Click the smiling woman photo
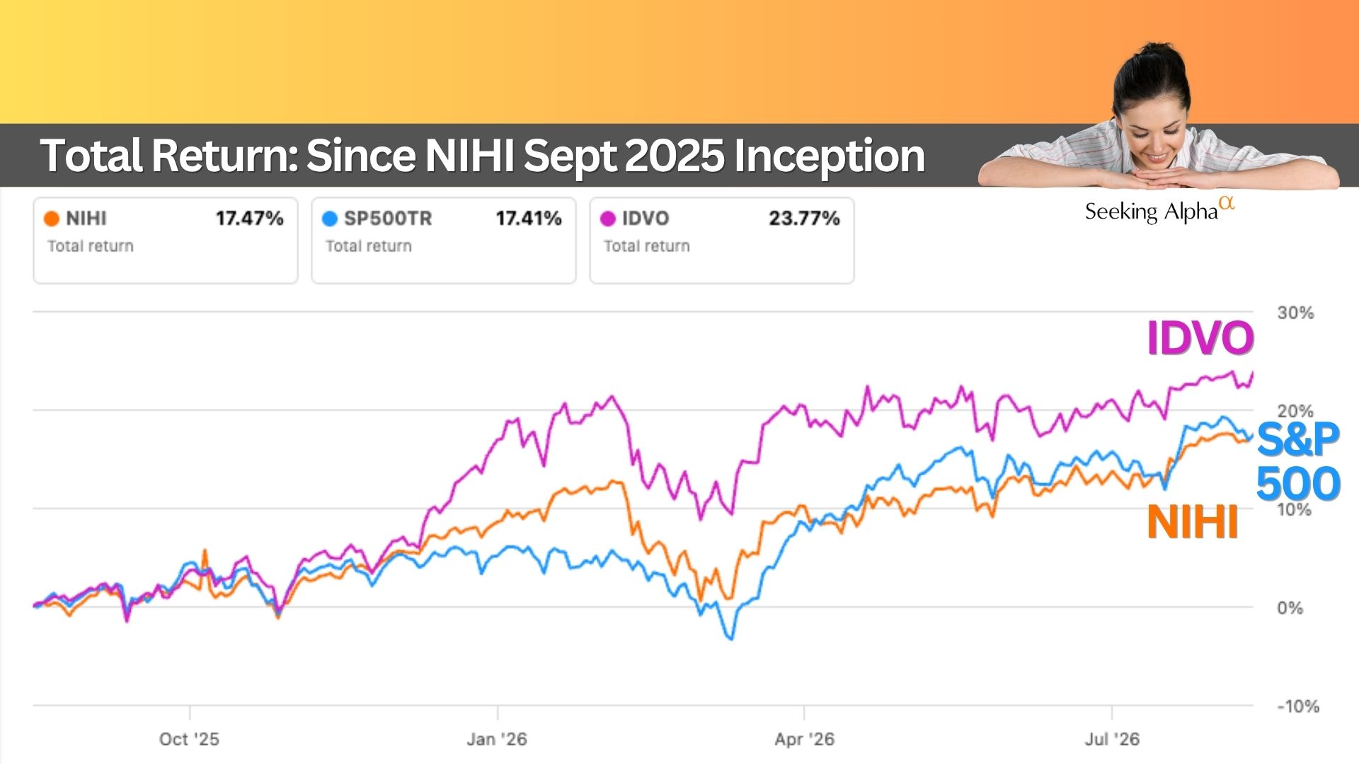The height and width of the screenshot is (764, 1359). (1159, 117)
